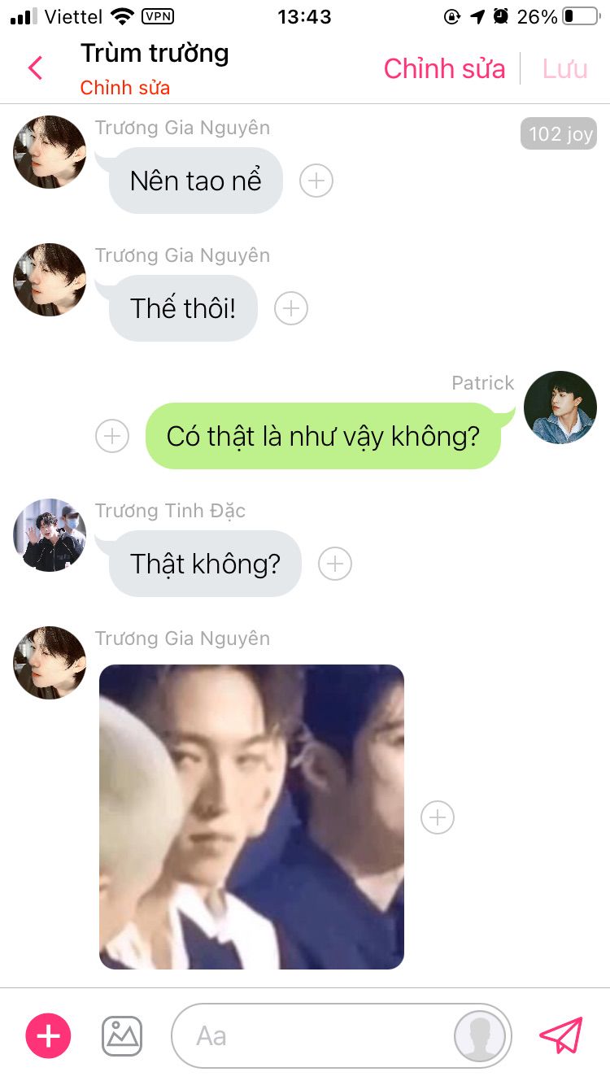This screenshot has width=610, height=1085.
Task: Add after the "Nên tao nể" message plus icon
Action: [x=316, y=181]
